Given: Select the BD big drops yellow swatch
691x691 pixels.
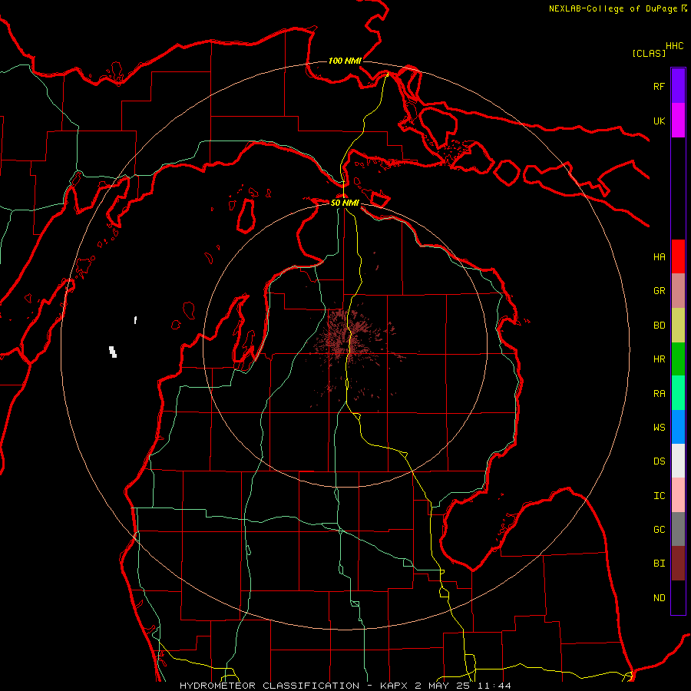Looking at the screenshot, I should pyautogui.click(x=678, y=325).
